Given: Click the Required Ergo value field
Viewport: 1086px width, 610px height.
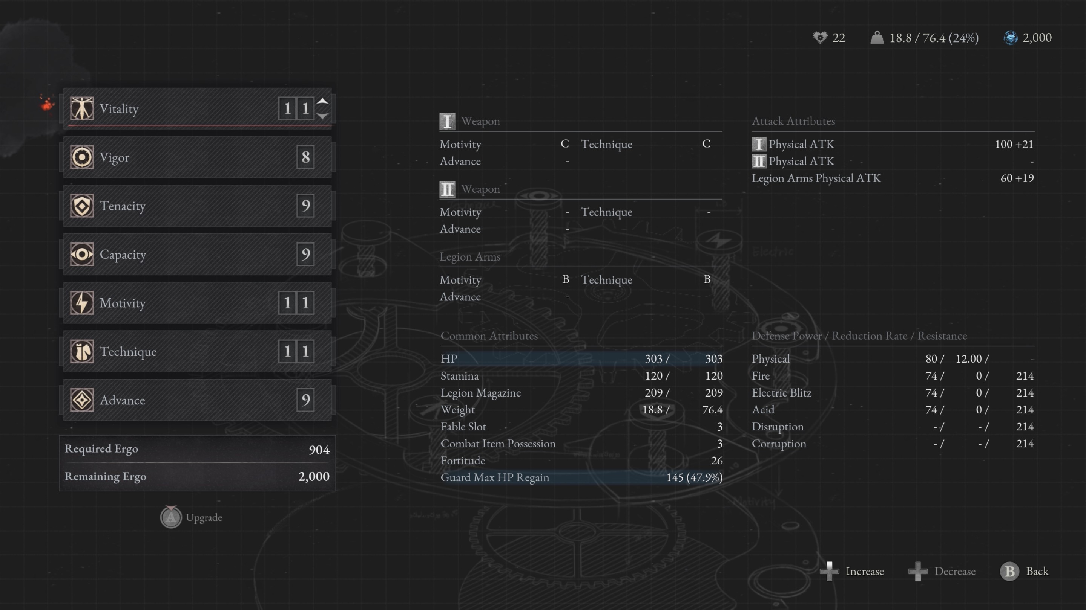Looking at the screenshot, I should pyautogui.click(x=319, y=450).
